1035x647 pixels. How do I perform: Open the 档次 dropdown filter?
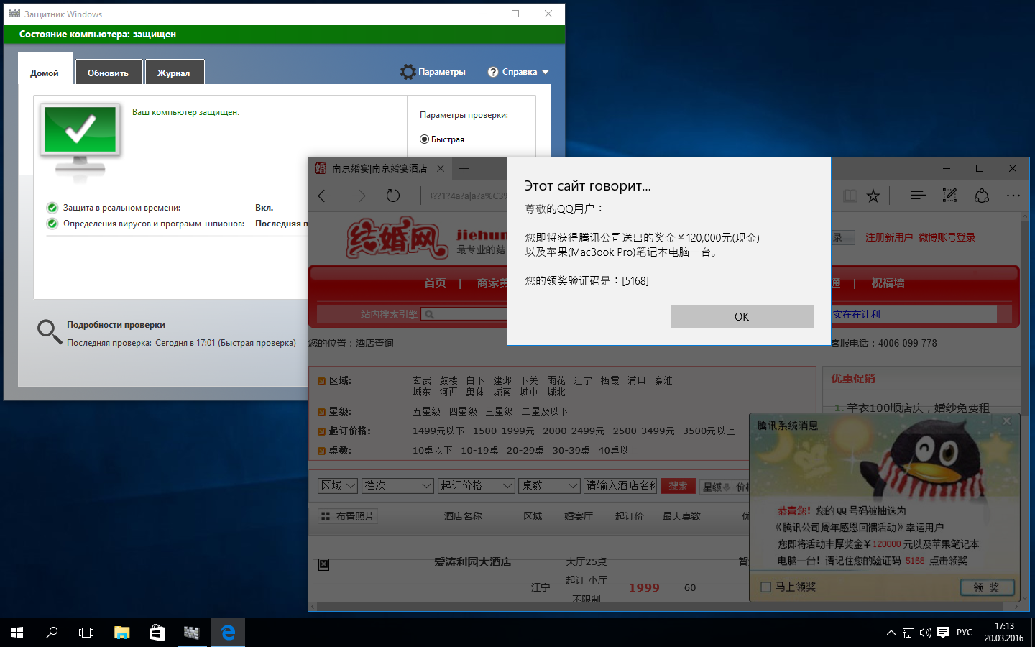[x=397, y=486]
